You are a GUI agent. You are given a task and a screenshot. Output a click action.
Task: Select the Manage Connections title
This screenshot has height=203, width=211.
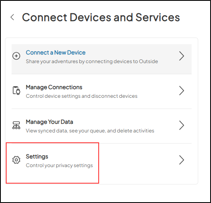point(54,87)
